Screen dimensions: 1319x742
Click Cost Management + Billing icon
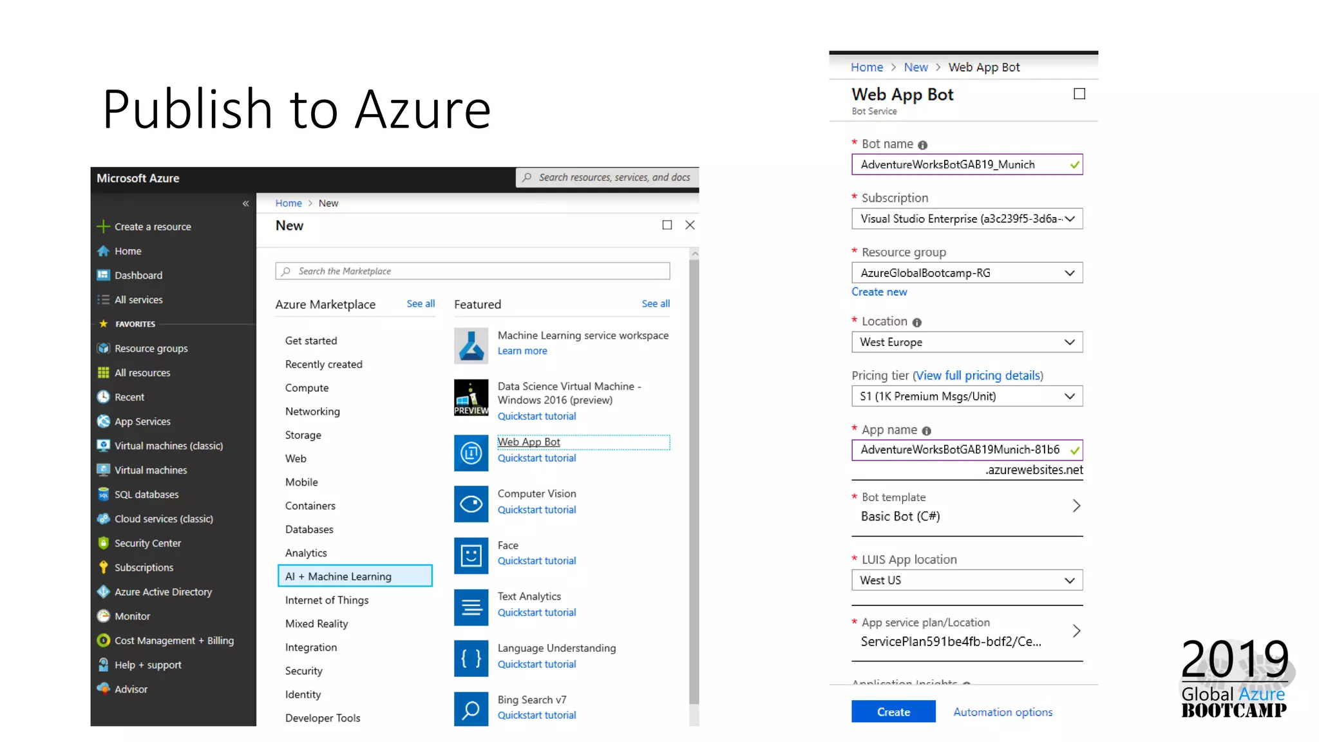point(103,640)
